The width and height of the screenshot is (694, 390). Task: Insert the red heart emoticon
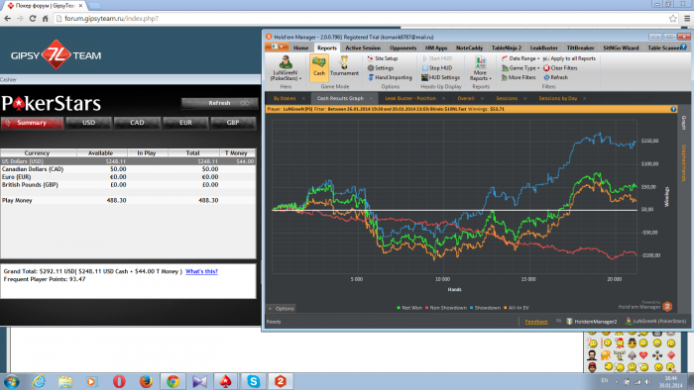644,355
